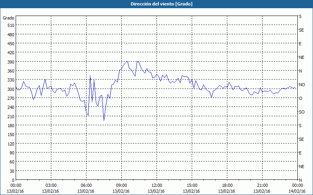
Task: Select the 450 degree axis label
Action: coord(11,44)
